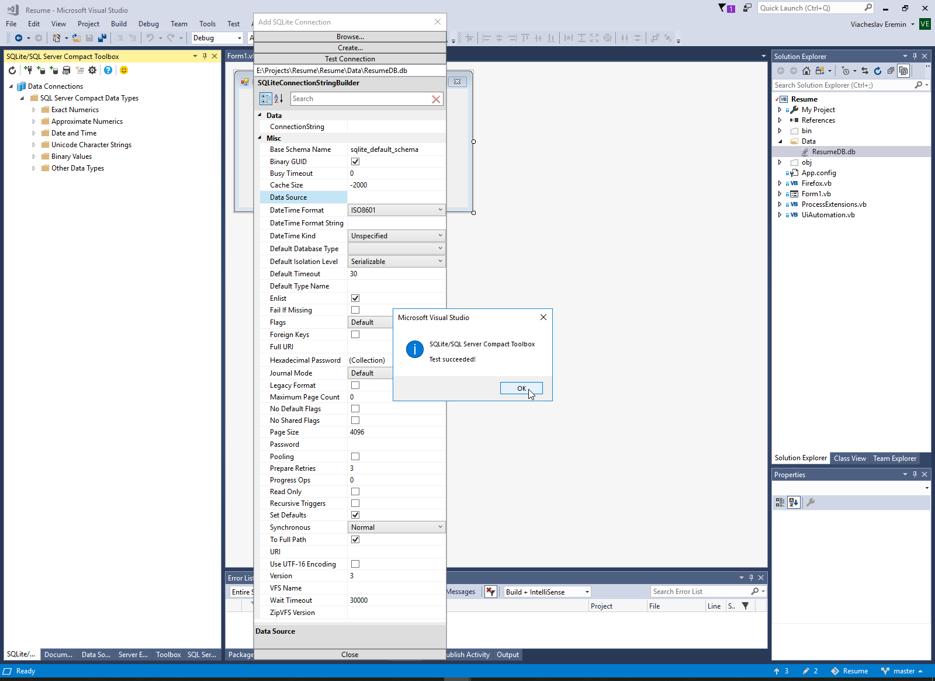Switch to the Class View tab
This screenshot has height=681, width=935.
click(850, 458)
